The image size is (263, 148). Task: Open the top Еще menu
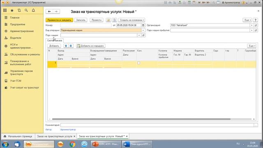click(x=247, y=20)
